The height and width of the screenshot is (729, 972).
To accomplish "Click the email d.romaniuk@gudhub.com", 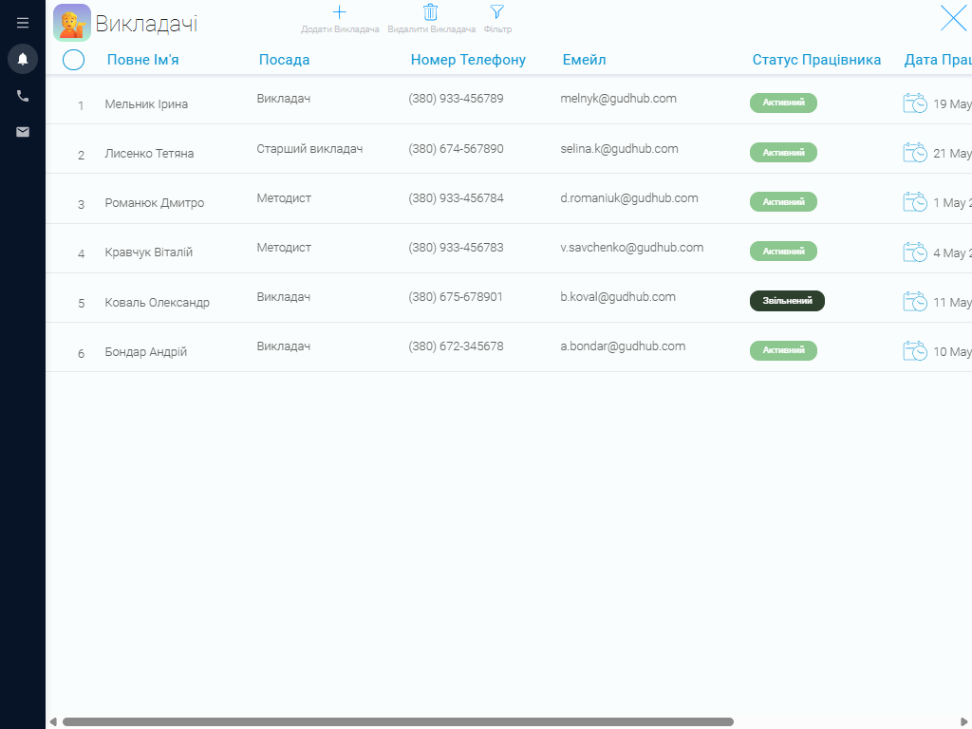I will [x=629, y=198].
